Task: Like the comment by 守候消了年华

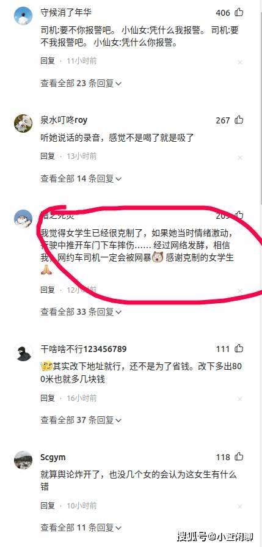Action: coord(239,13)
